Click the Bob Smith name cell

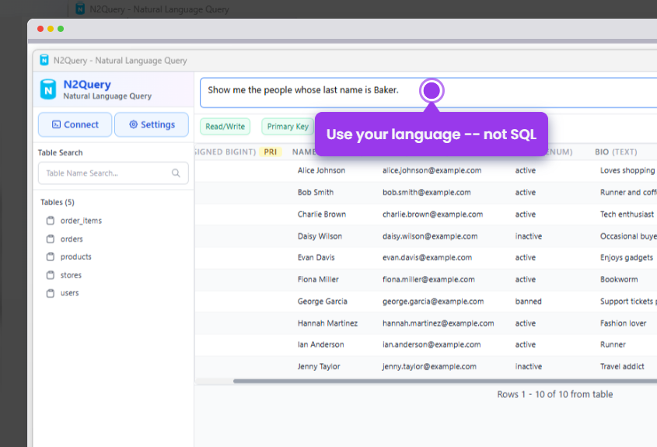click(316, 192)
